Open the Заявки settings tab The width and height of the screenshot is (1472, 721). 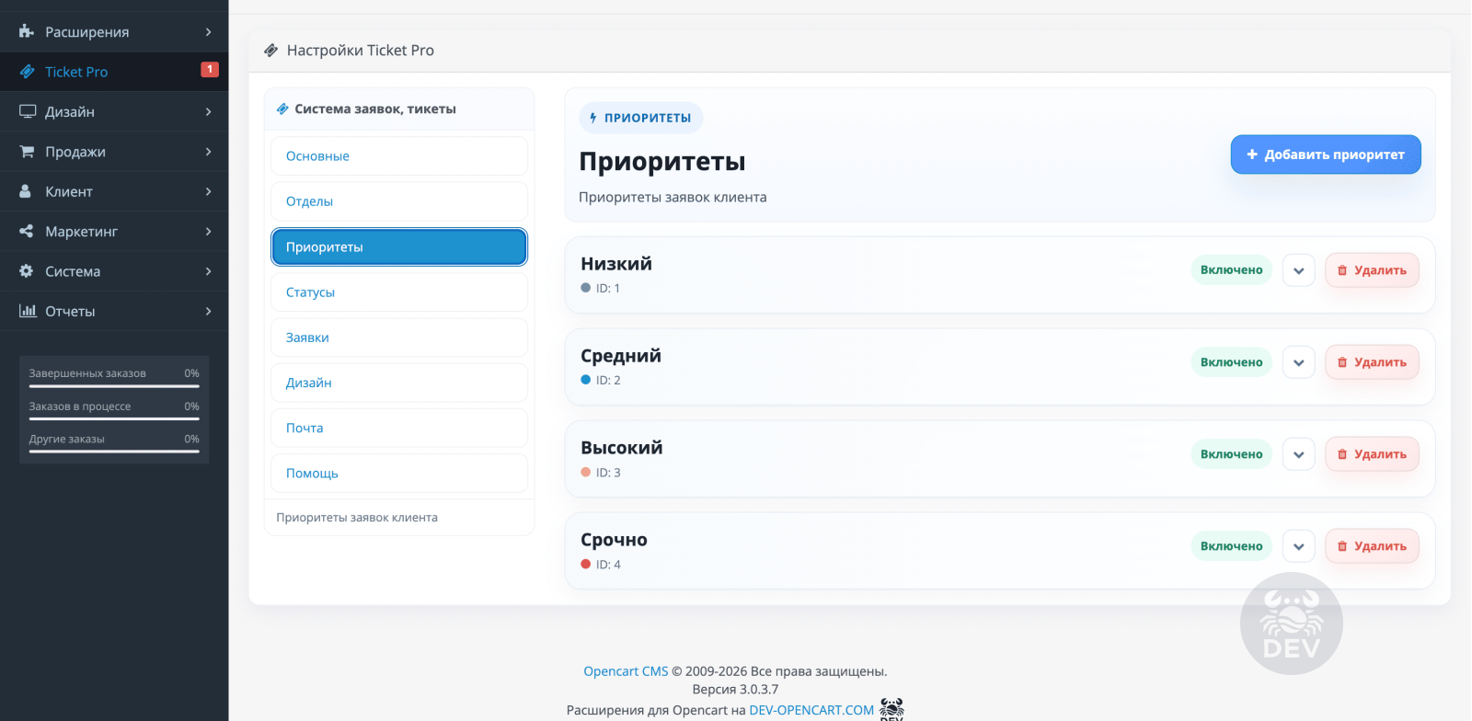(399, 338)
